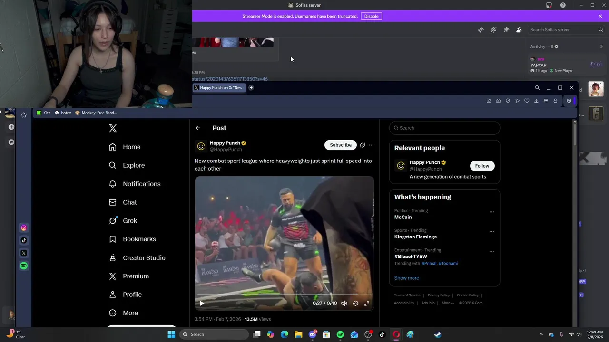Open Cookie Policy link

point(468,295)
